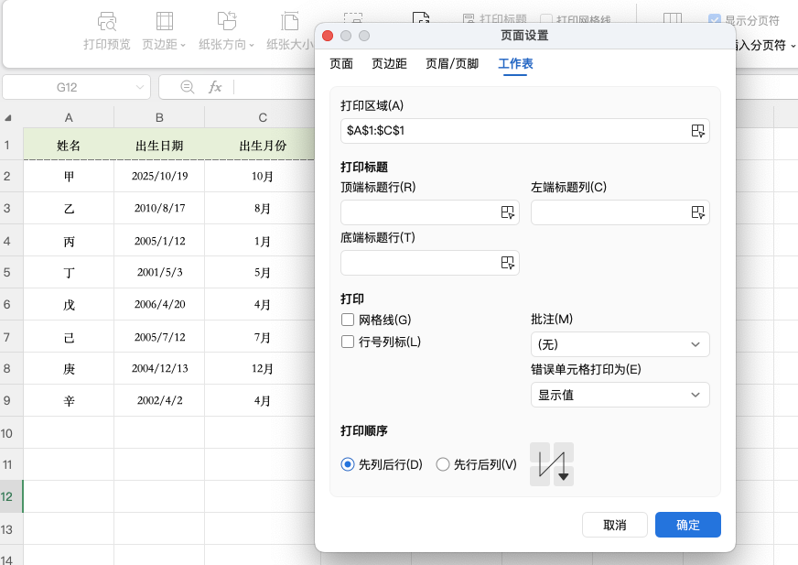Click the 确定 button
The height and width of the screenshot is (565, 798).
tap(687, 525)
